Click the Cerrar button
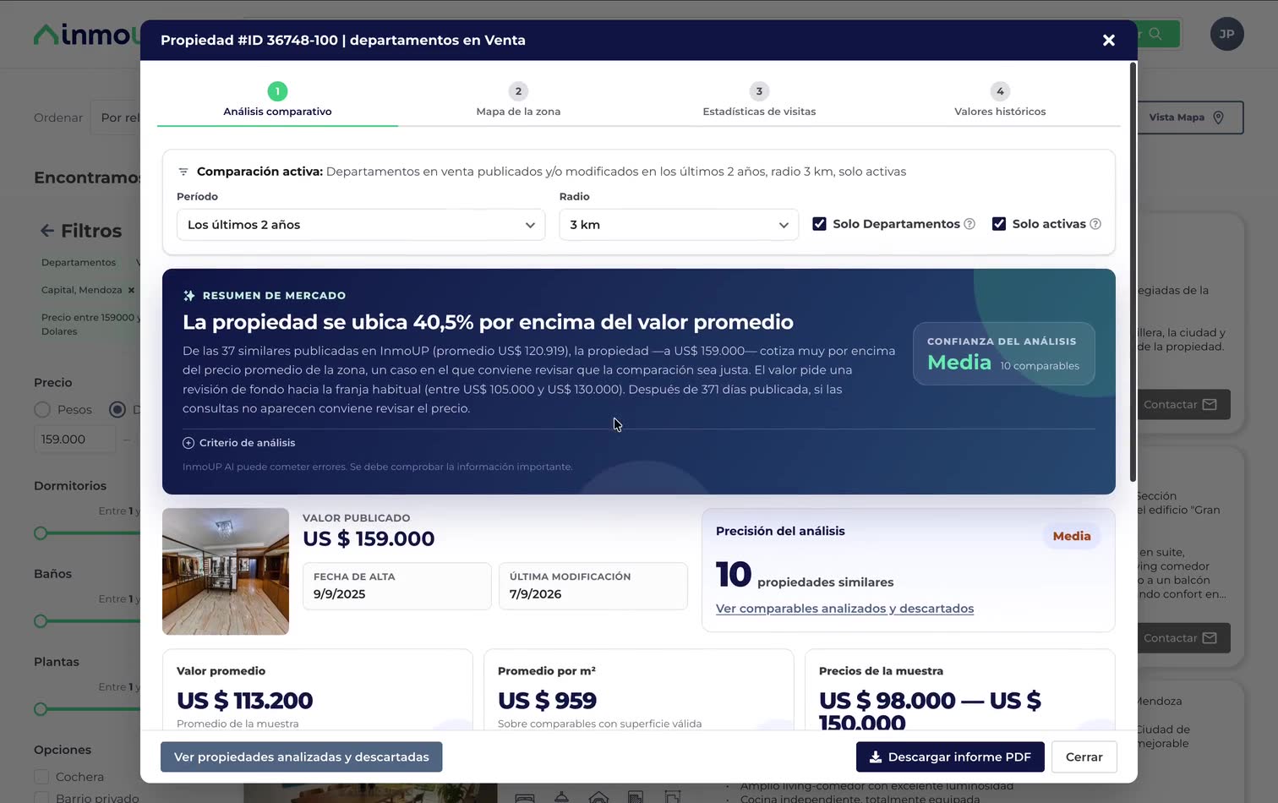This screenshot has height=803, width=1278. tap(1084, 757)
